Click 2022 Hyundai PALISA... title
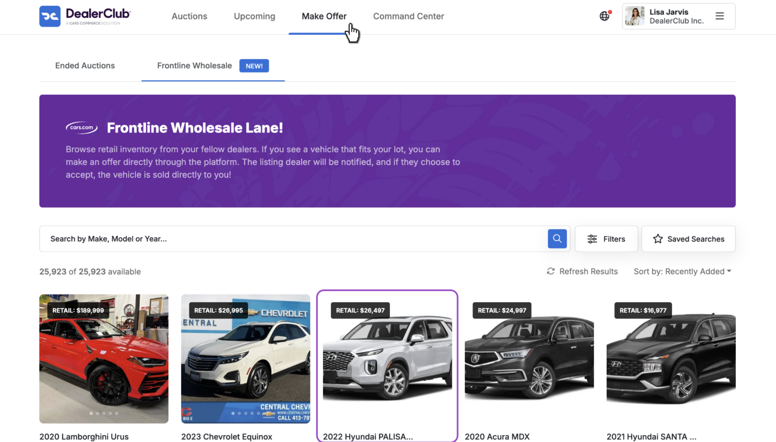 pyautogui.click(x=368, y=437)
